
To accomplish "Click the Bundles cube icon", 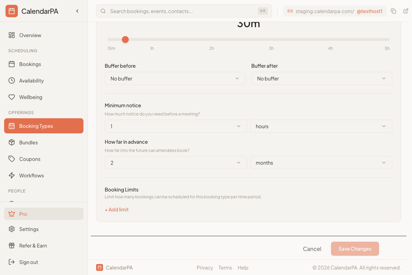I will pos(12,142).
